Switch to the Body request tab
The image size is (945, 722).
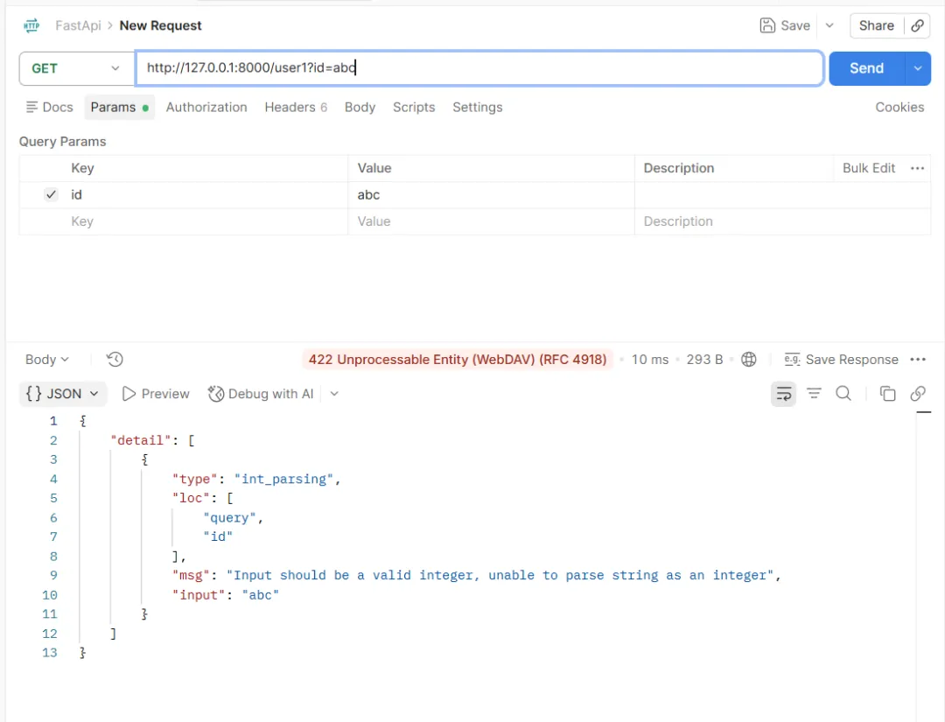pos(360,108)
